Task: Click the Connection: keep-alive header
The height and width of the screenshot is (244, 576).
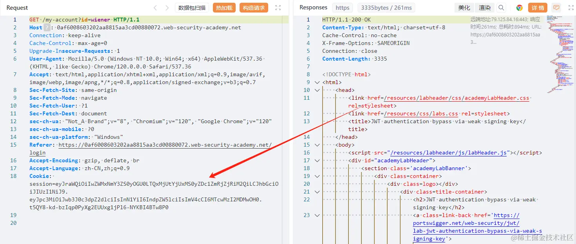Action: 65,35
